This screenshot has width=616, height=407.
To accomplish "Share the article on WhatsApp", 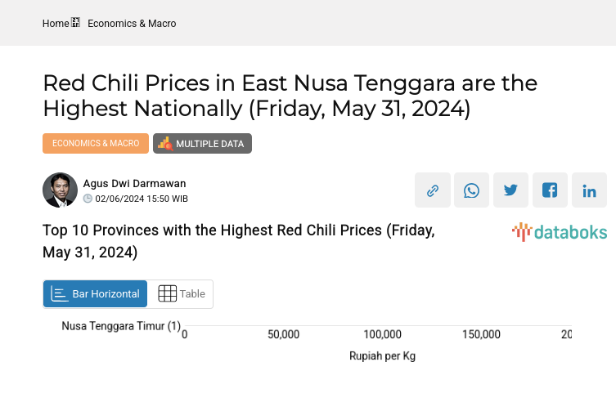I will (471, 190).
